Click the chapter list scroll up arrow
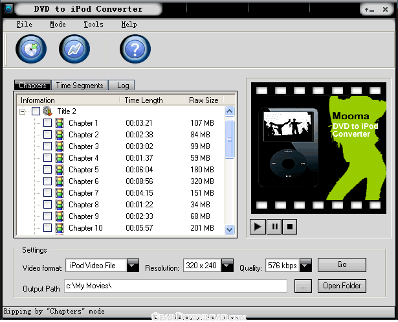The image size is (398, 322). click(x=230, y=111)
